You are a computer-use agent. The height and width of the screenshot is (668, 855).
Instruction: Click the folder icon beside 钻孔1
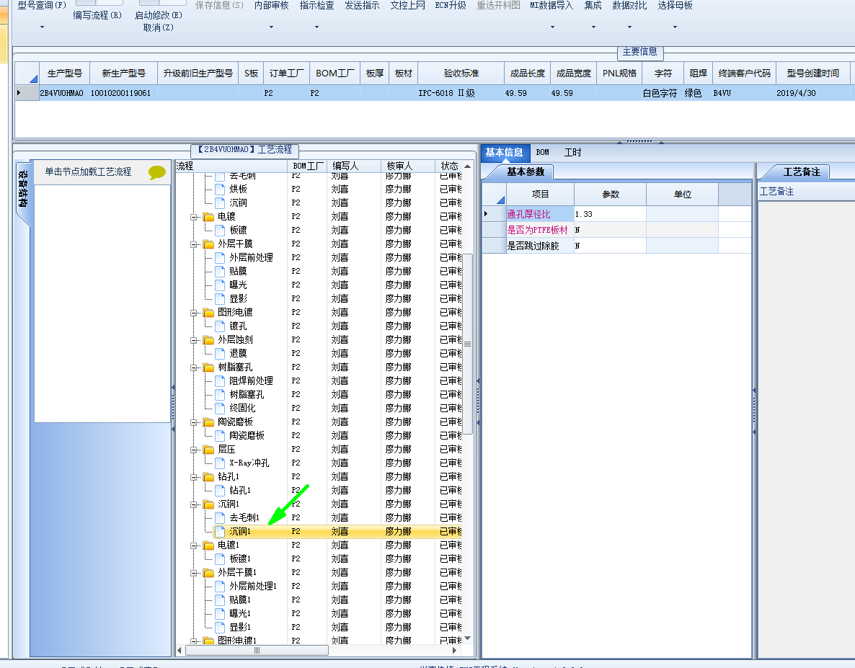(208, 477)
